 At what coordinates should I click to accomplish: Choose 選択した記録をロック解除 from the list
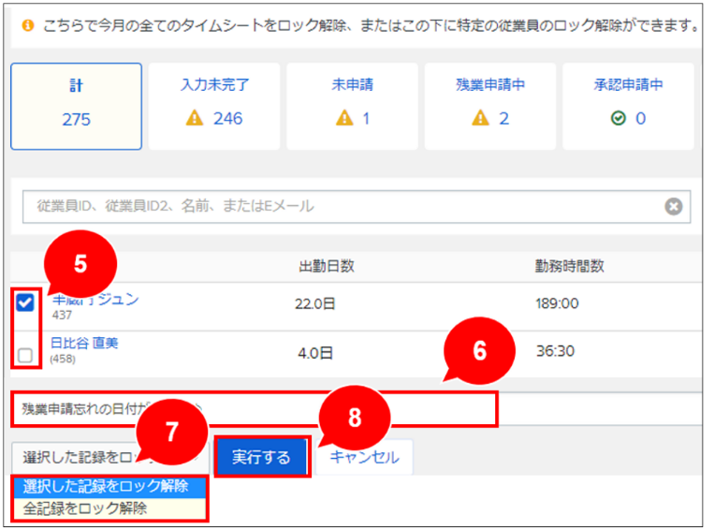[106, 486]
